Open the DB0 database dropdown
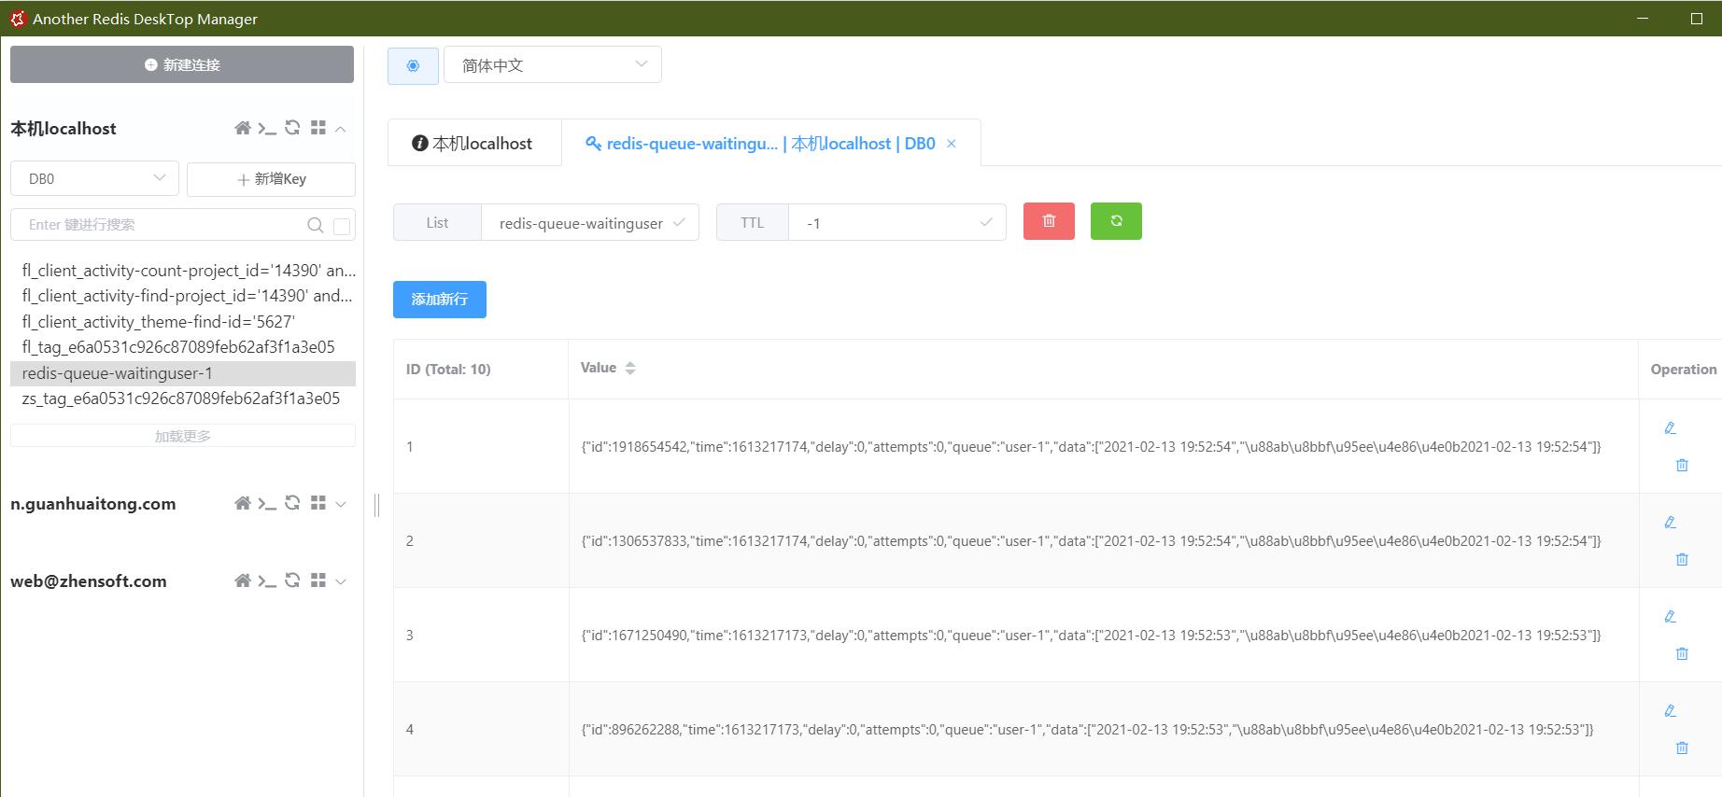This screenshot has width=1722, height=797. pos(94,178)
